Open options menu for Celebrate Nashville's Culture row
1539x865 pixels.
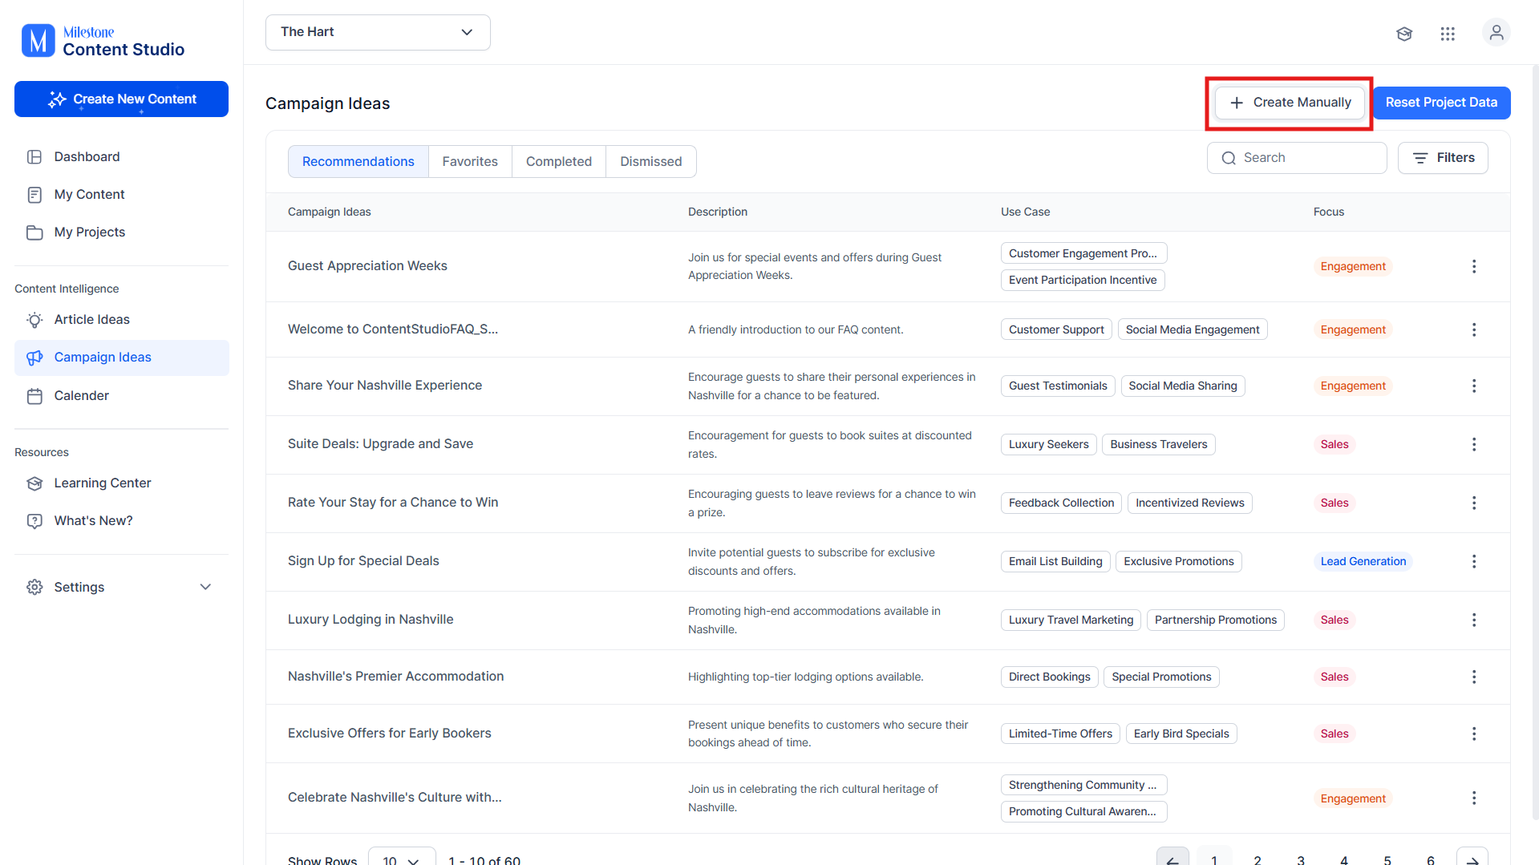(x=1474, y=798)
